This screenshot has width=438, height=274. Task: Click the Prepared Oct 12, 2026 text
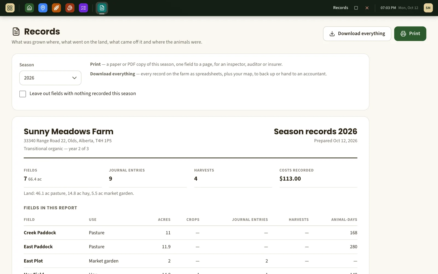(x=336, y=141)
